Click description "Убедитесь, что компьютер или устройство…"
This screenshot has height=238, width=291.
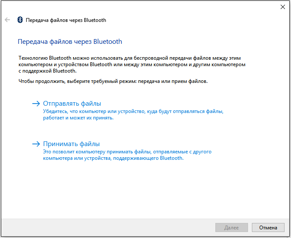(x=133, y=114)
